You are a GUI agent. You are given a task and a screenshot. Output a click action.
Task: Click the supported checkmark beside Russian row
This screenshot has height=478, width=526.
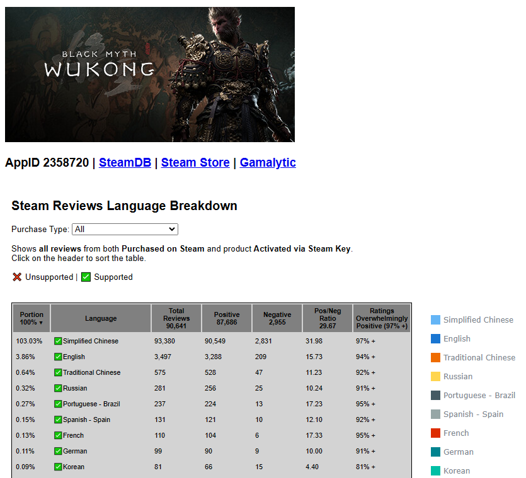click(x=58, y=388)
